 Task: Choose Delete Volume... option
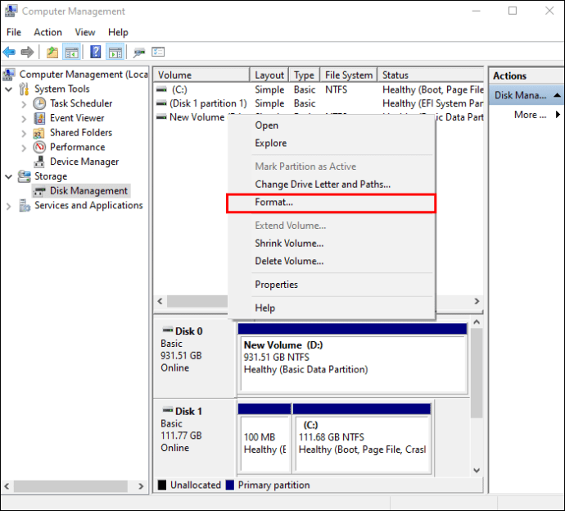(331, 261)
